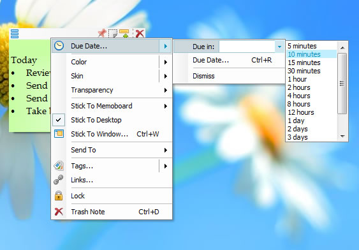Viewport: 359px width, 250px height.
Task: Click the list scrollbar down arrow
Action: [342, 136]
